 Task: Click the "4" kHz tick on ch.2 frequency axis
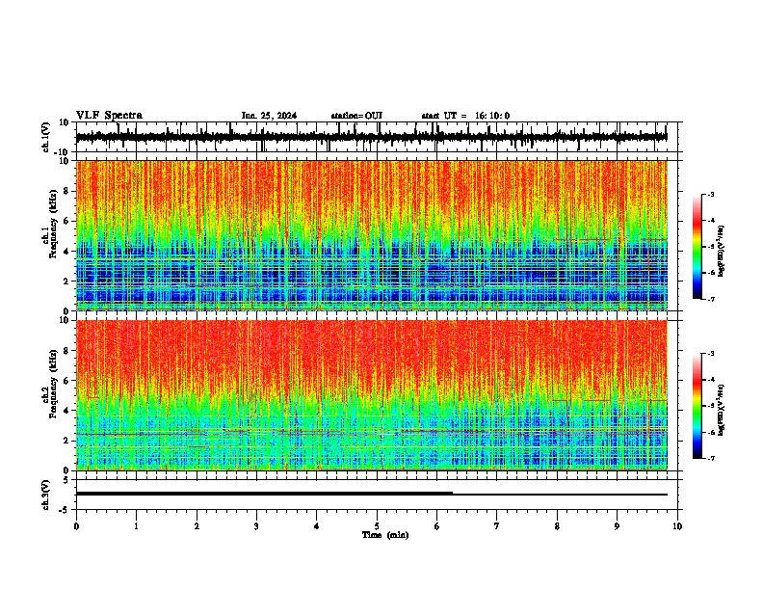[66, 411]
